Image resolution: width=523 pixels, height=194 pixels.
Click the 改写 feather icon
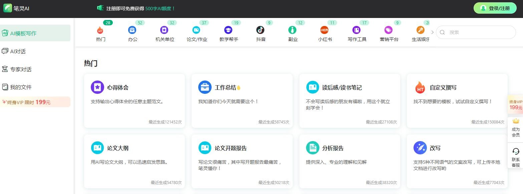pyautogui.click(x=420, y=148)
